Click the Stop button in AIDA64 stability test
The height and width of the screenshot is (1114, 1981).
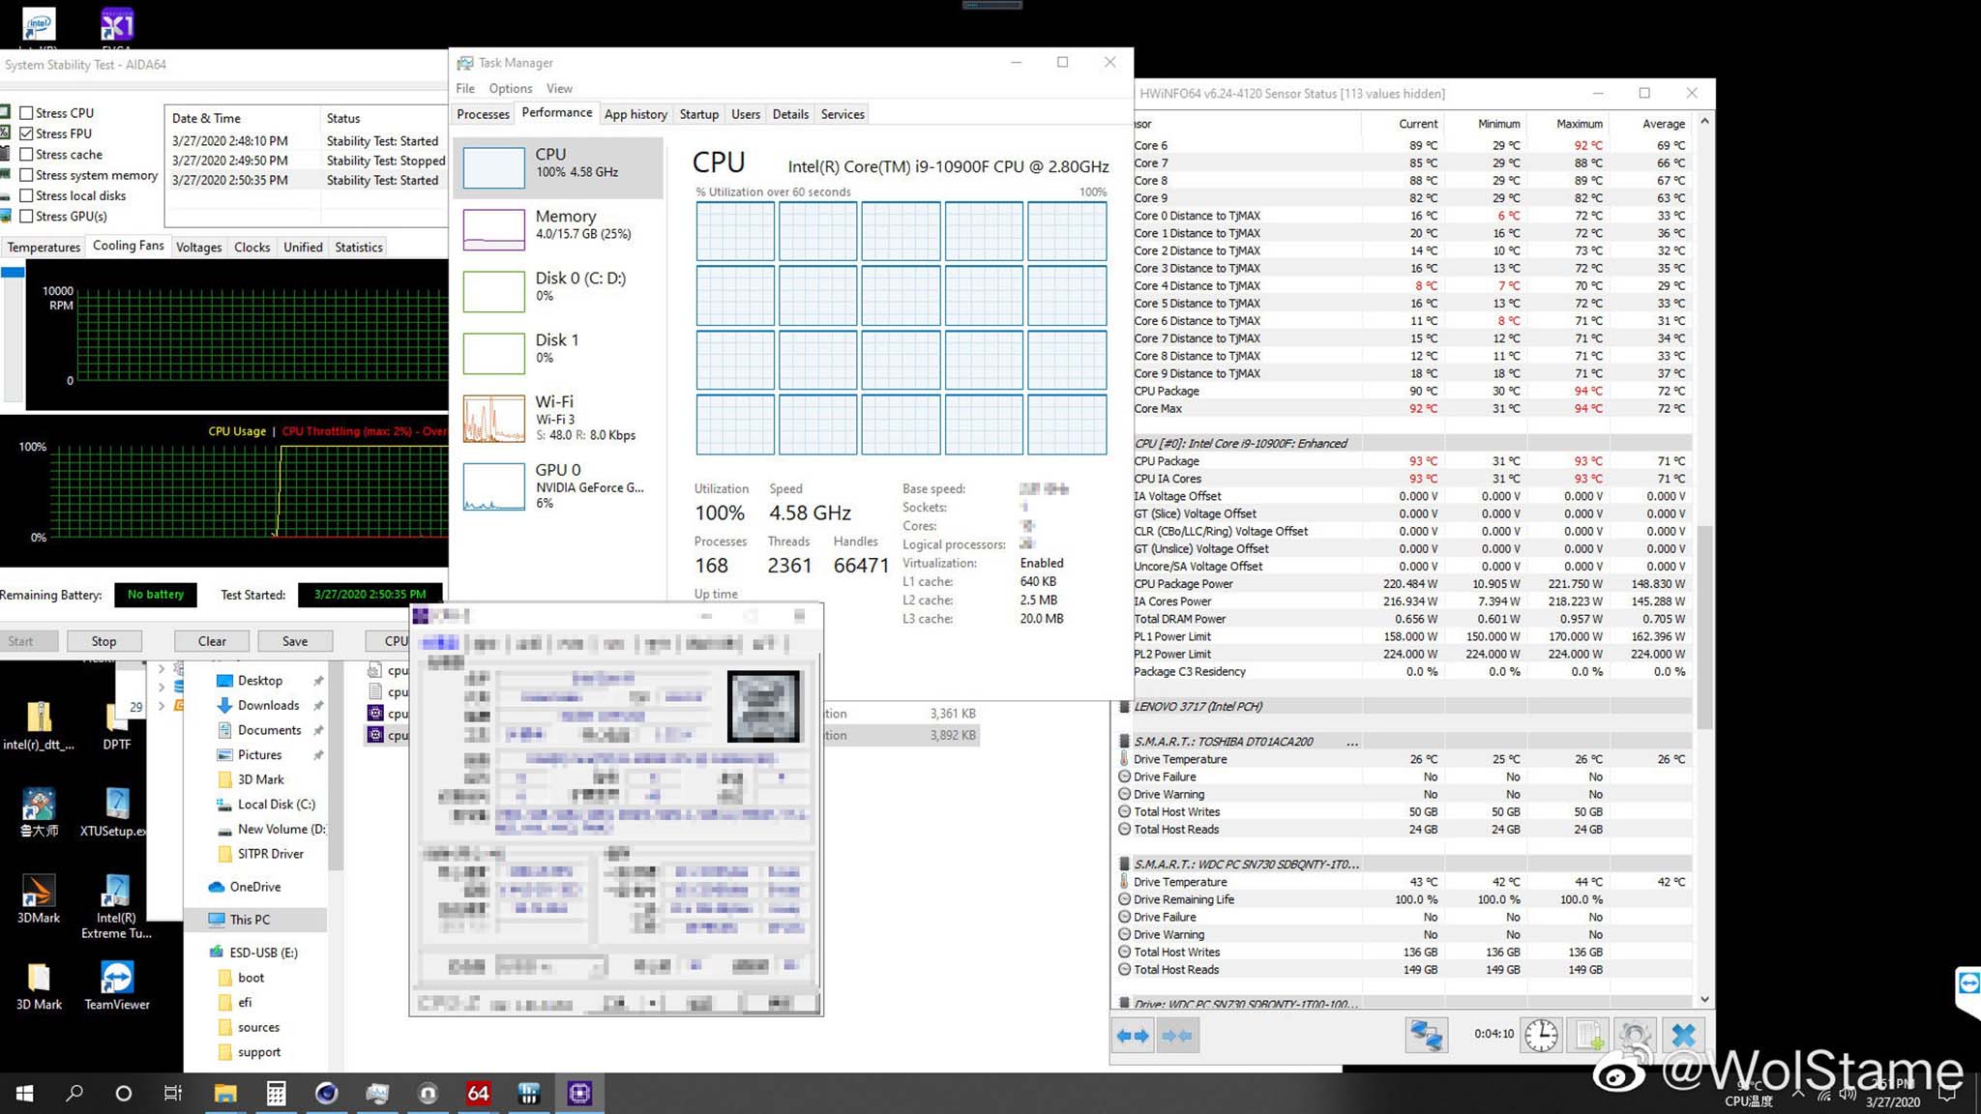coord(103,641)
